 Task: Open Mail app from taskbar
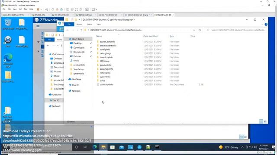[x=121, y=147]
